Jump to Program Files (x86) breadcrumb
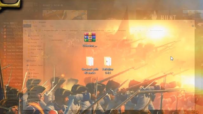Screen dimensions: 203x114 51,31
